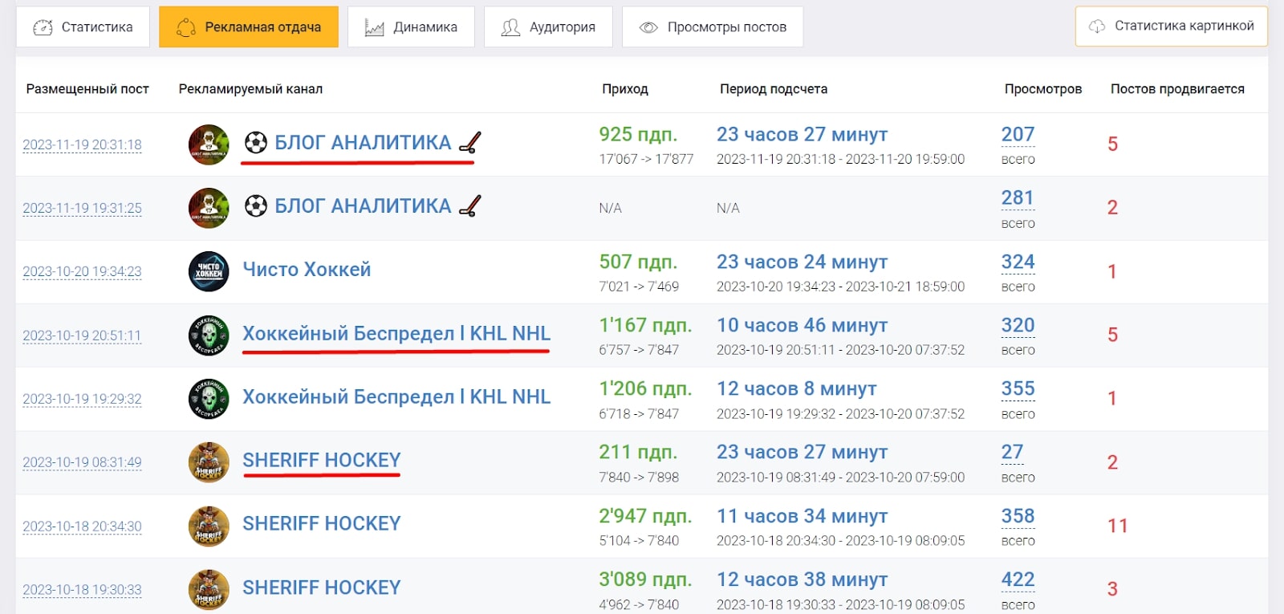The image size is (1284, 614).
Task: Click the 10 часов 46 минут period
Action: (x=802, y=325)
